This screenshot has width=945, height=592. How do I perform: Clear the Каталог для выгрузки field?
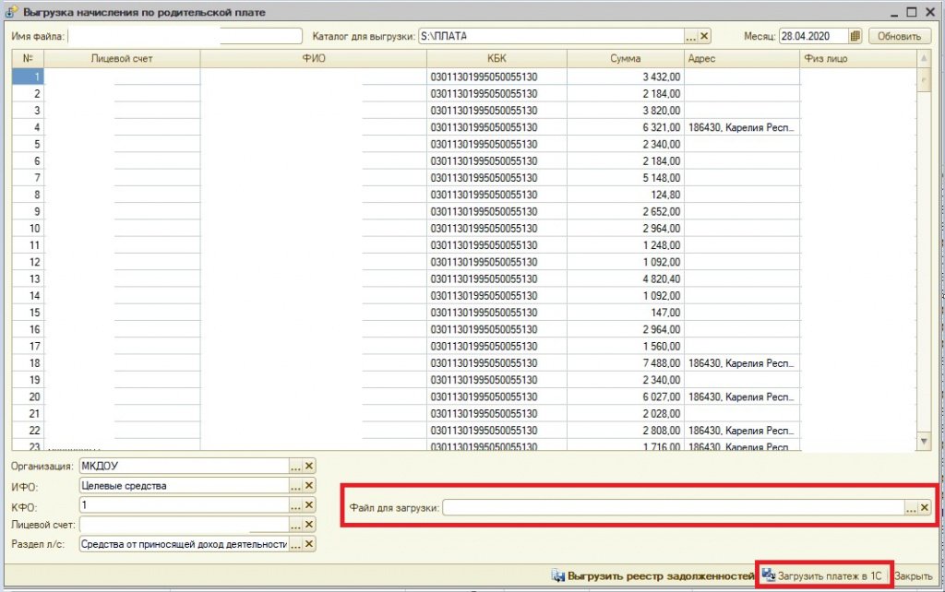coord(704,36)
